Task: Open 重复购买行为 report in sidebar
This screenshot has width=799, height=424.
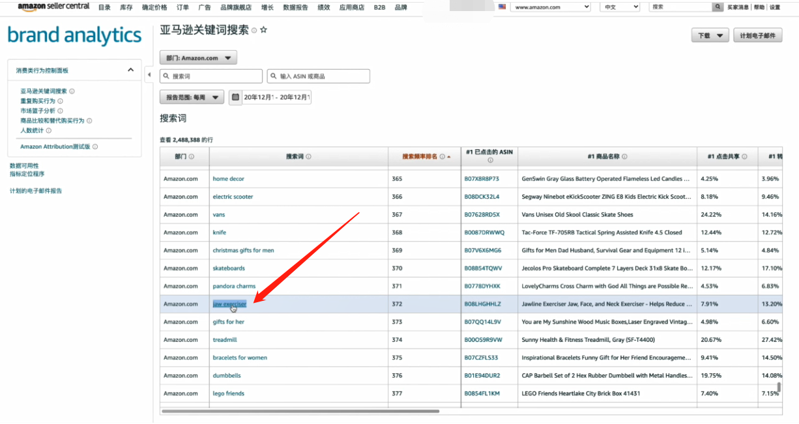Action: (38, 101)
